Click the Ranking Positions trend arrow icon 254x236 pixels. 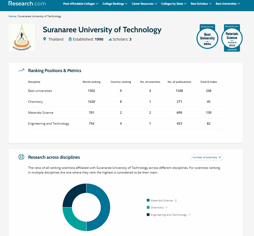point(21,70)
